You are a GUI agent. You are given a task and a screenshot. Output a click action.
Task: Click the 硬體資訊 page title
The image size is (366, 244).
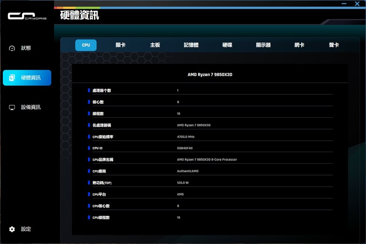tap(80, 15)
